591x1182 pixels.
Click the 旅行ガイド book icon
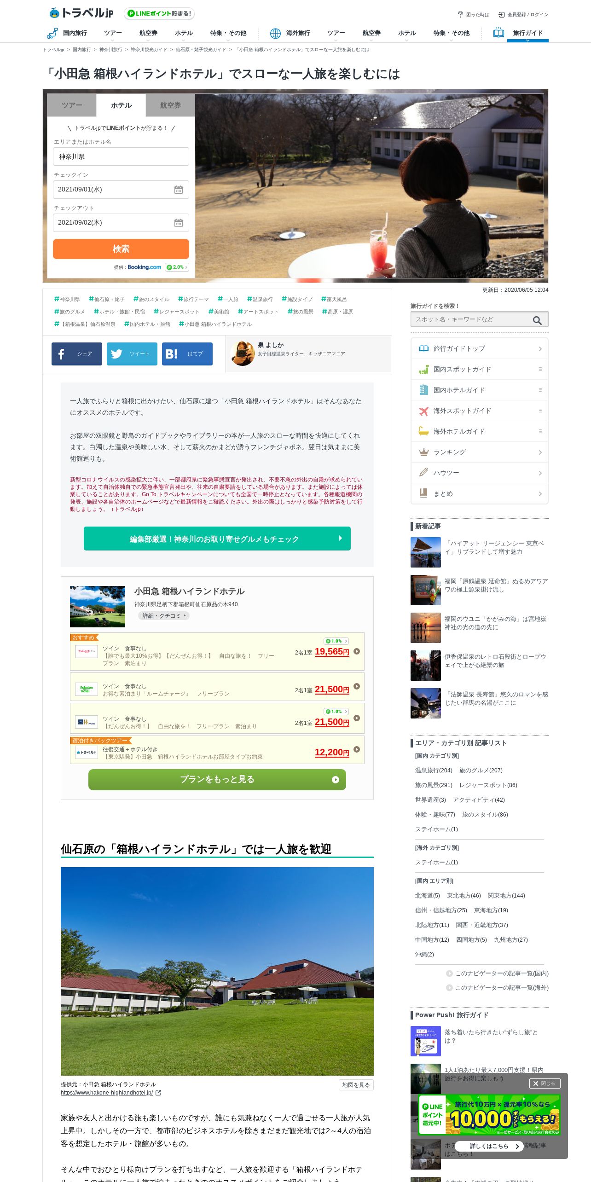tap(498, 33)
